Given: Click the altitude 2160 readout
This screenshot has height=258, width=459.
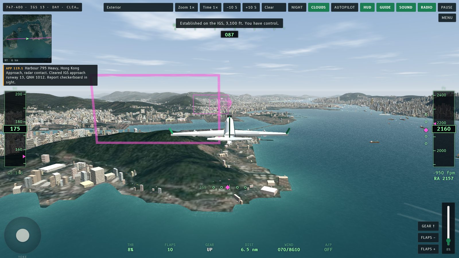Looking at the screenshot, I should coord(444,129).
